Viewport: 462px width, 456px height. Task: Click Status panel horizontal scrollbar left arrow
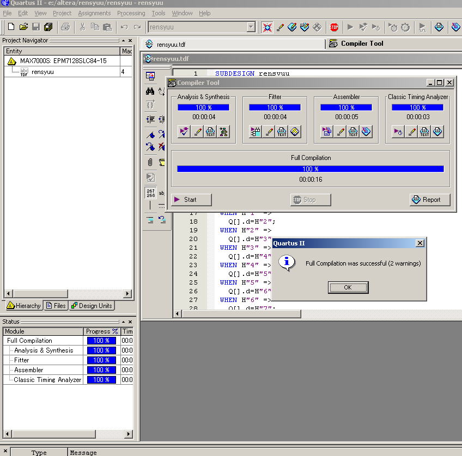(x=8, y=434)
